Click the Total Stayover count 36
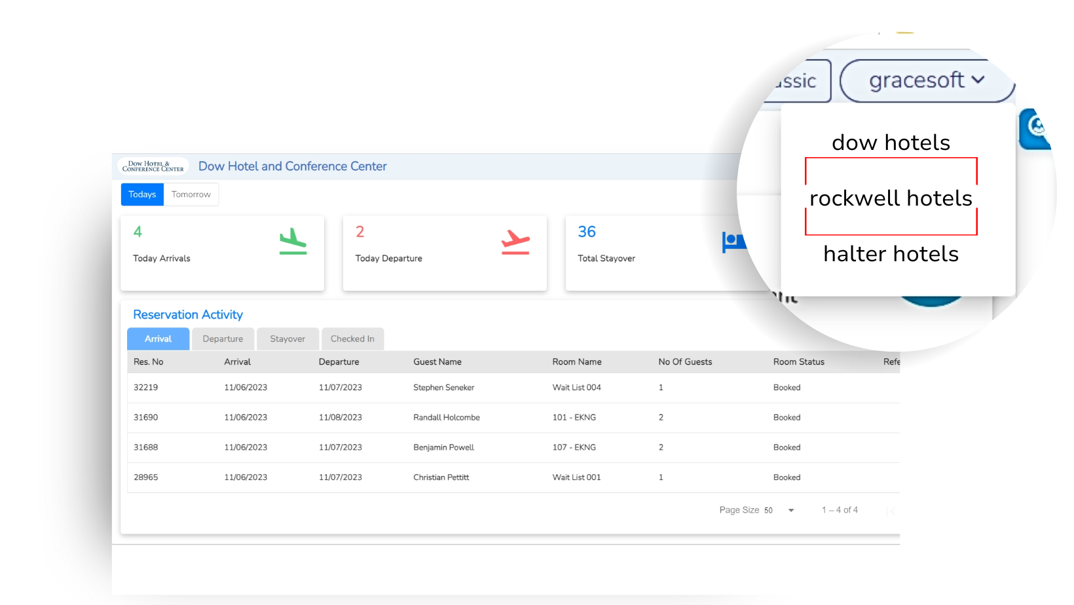This screenshot has height=605, width=1074. [x=587, y=232]
